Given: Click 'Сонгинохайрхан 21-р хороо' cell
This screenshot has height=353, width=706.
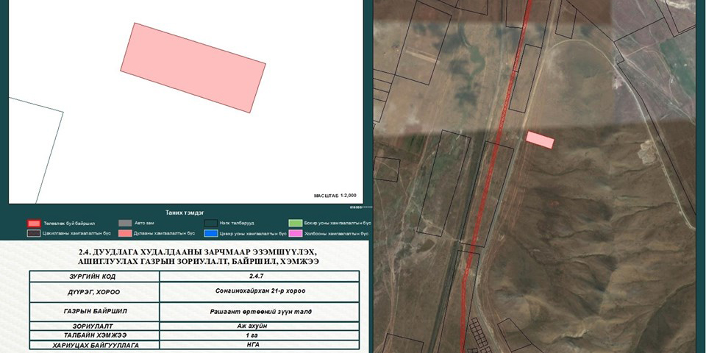Looking at the screenshot, I should (259, 292).
